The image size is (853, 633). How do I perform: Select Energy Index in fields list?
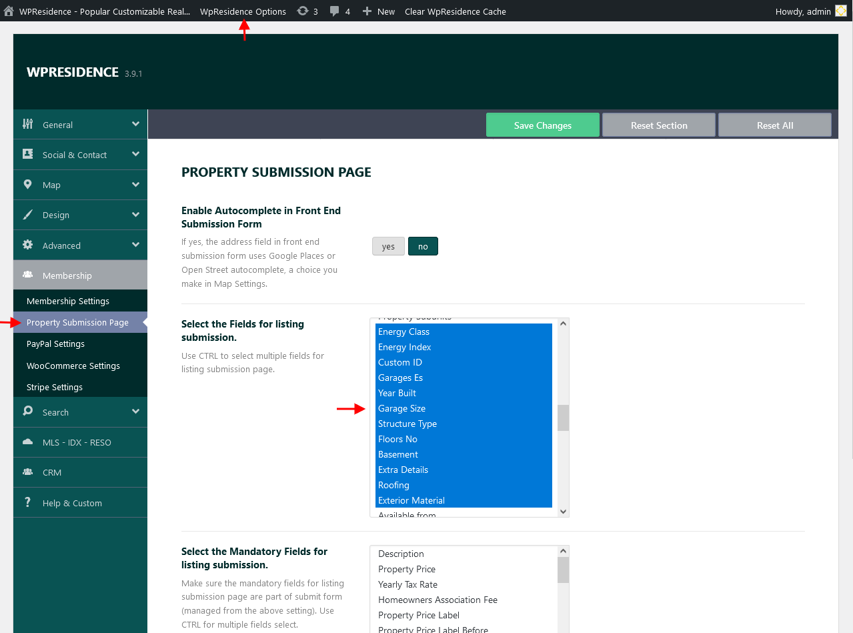464,347
